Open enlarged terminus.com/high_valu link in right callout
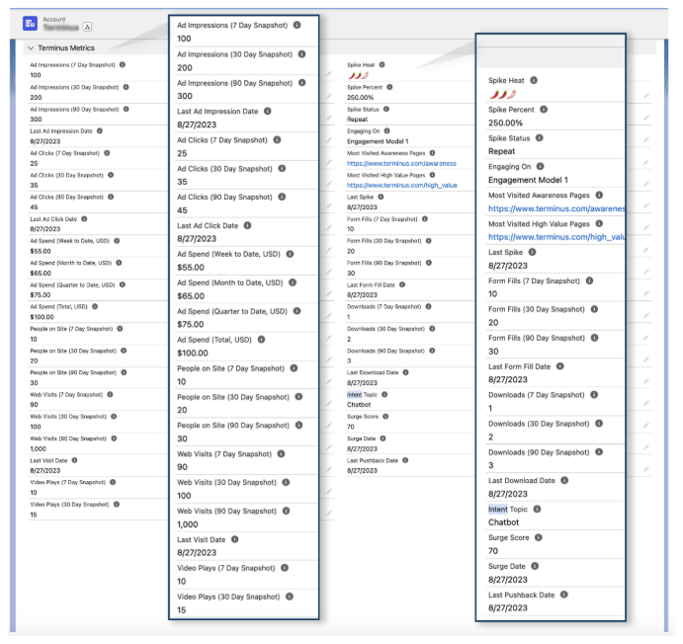The image size is (683, 644). (556, 237)
